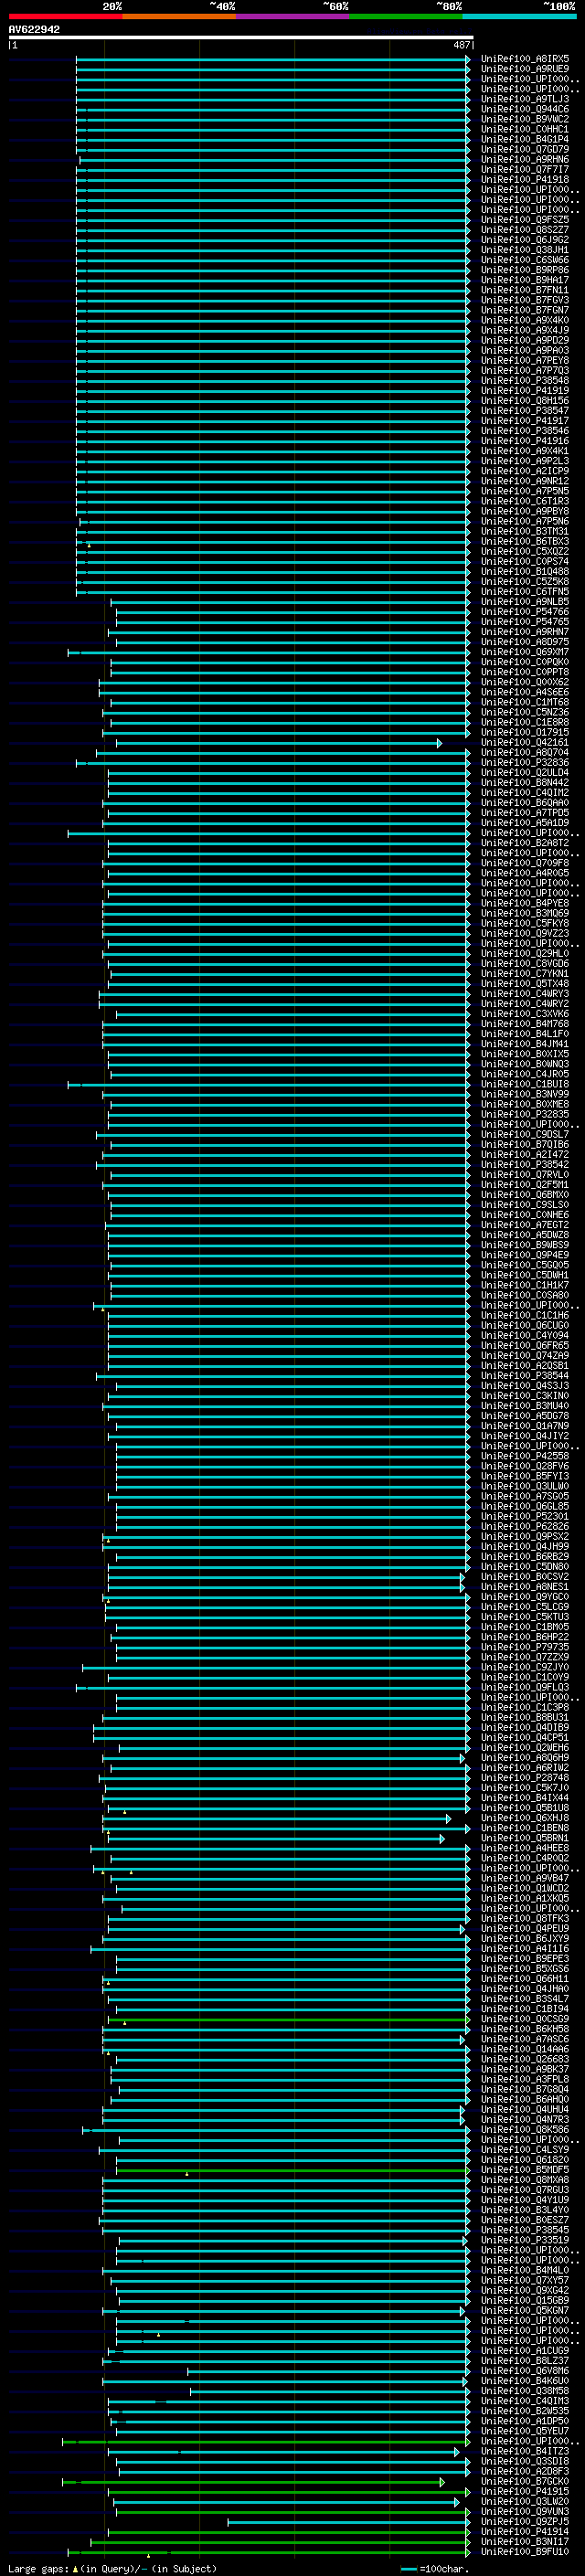Select the ~40% legend label

[x=222, y=6]
